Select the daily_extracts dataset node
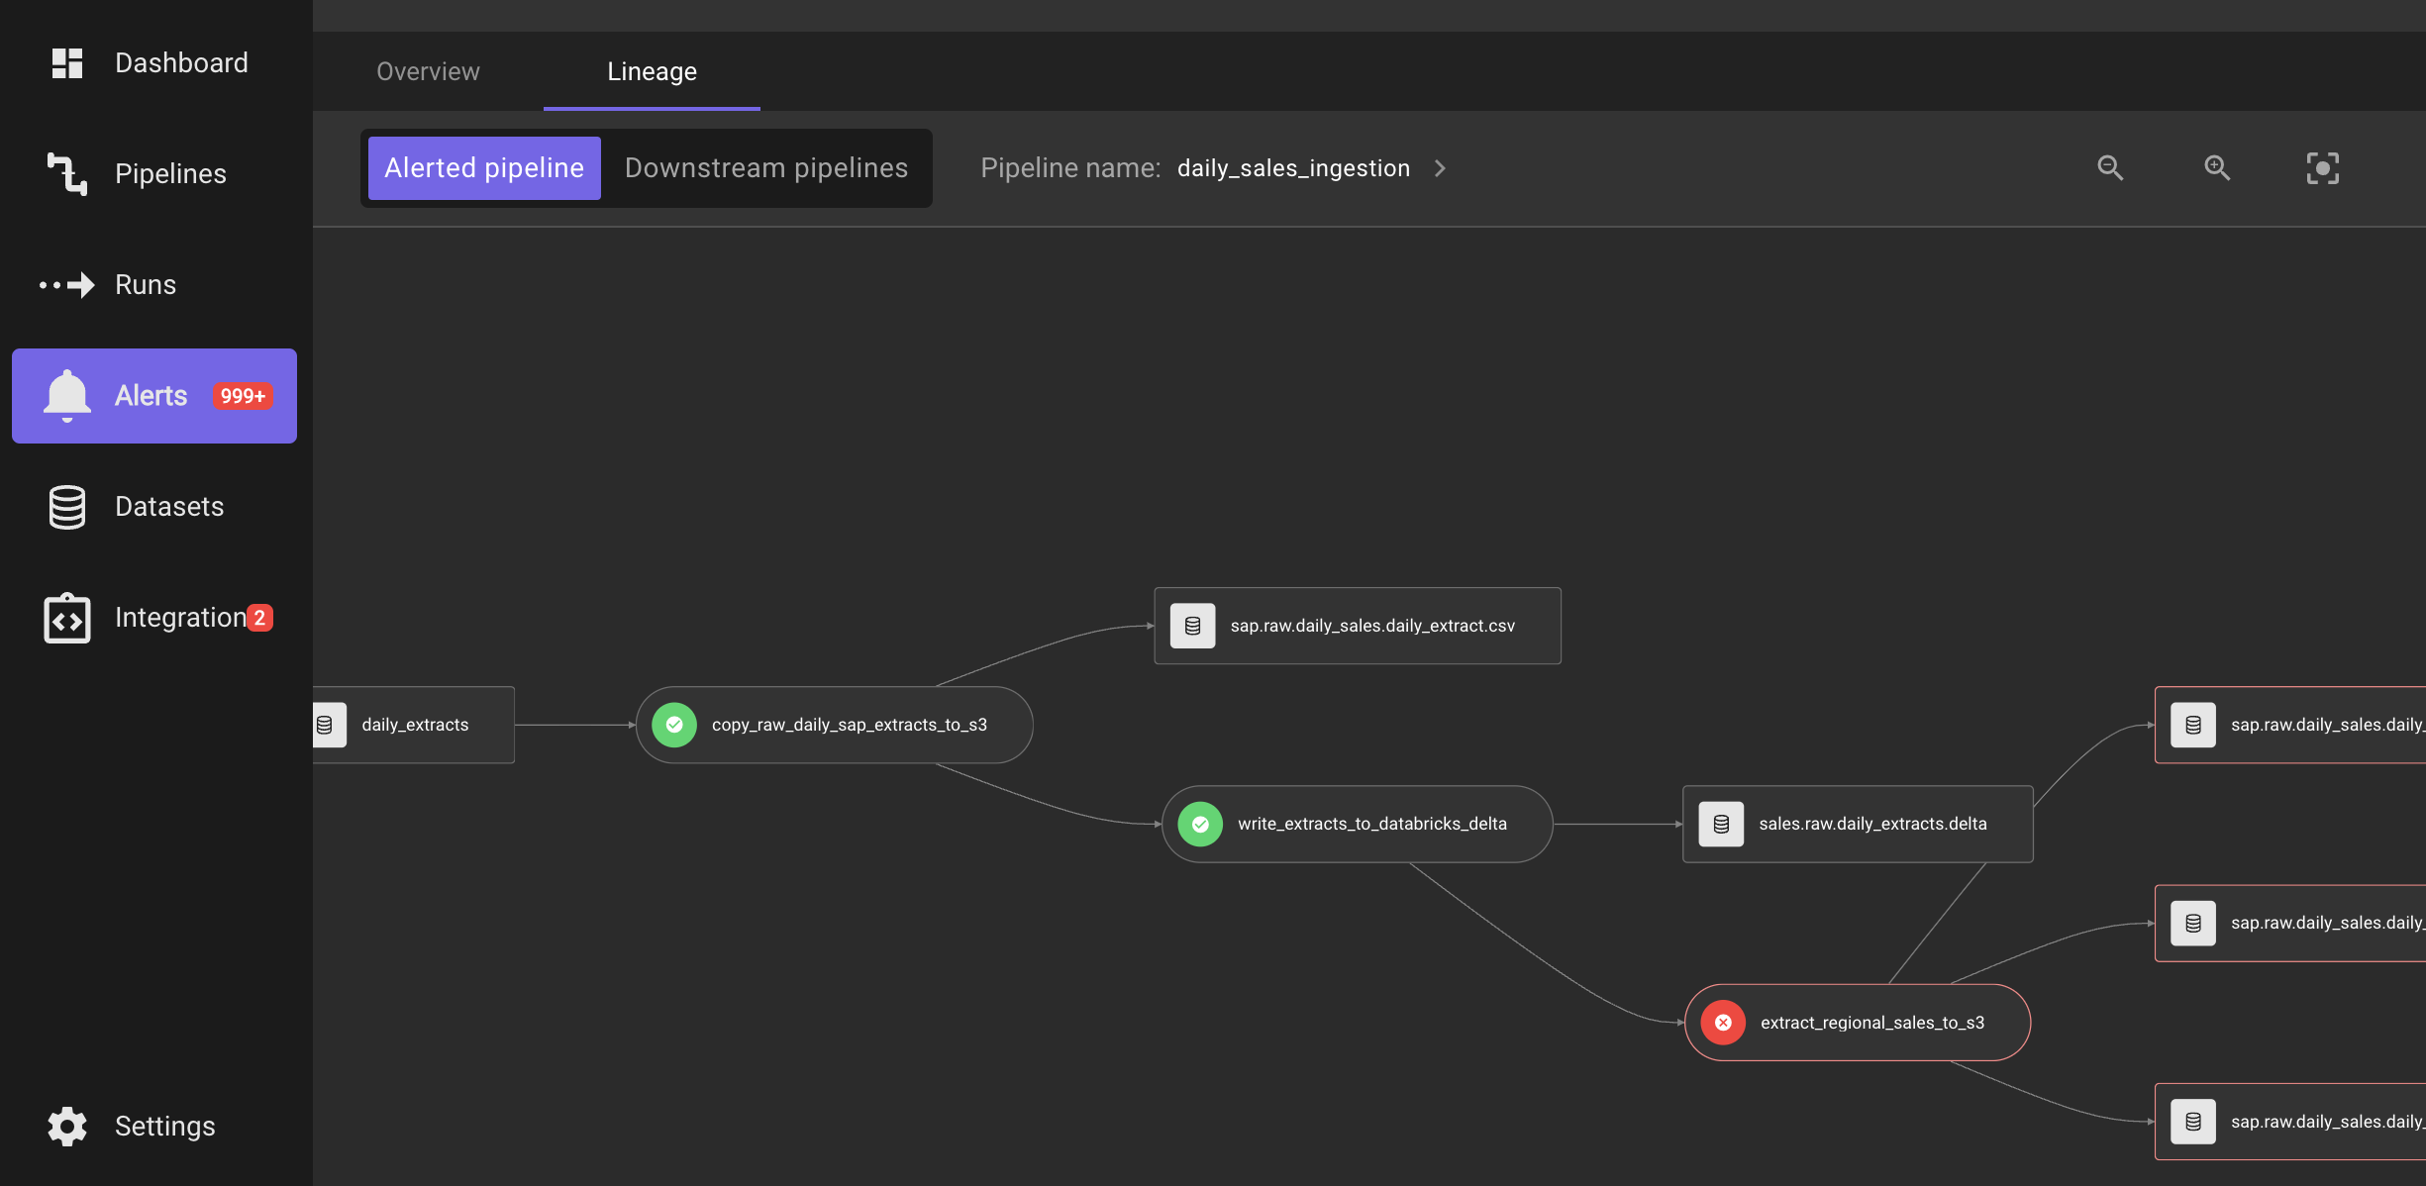The height and width of the screenshot is (1186, 2426). 414,725
